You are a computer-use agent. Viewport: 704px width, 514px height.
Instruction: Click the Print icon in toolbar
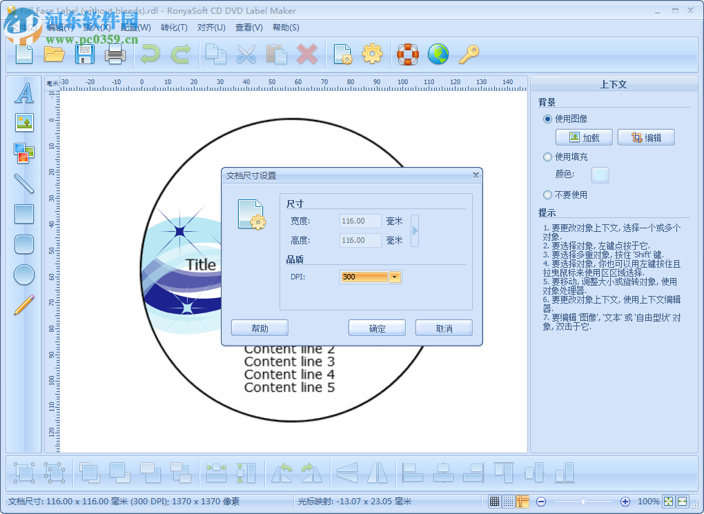tap(115, 54)
